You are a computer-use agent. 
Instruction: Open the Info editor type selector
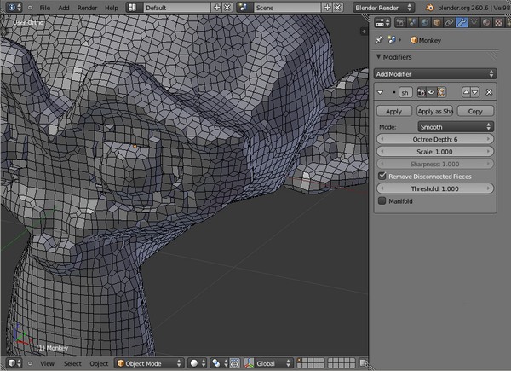point(14,7)
